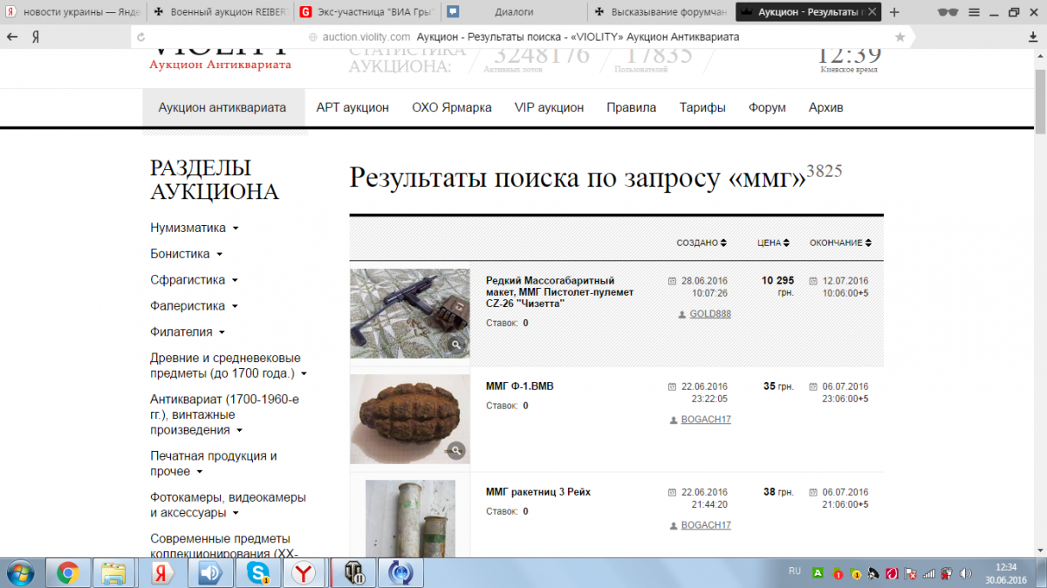Open the CZ-26 submachine gun thumbnail
This screenshot has height=588, width=1047.
coord(410,313)
